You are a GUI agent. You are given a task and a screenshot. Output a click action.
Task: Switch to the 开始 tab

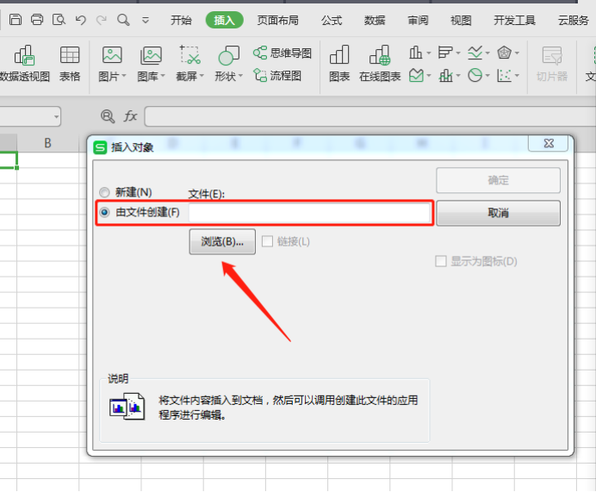pyautogui.click(x=181, y=20)
